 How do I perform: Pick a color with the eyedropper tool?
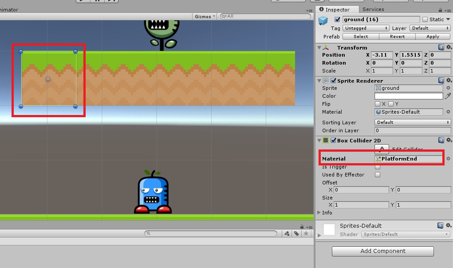448,96
